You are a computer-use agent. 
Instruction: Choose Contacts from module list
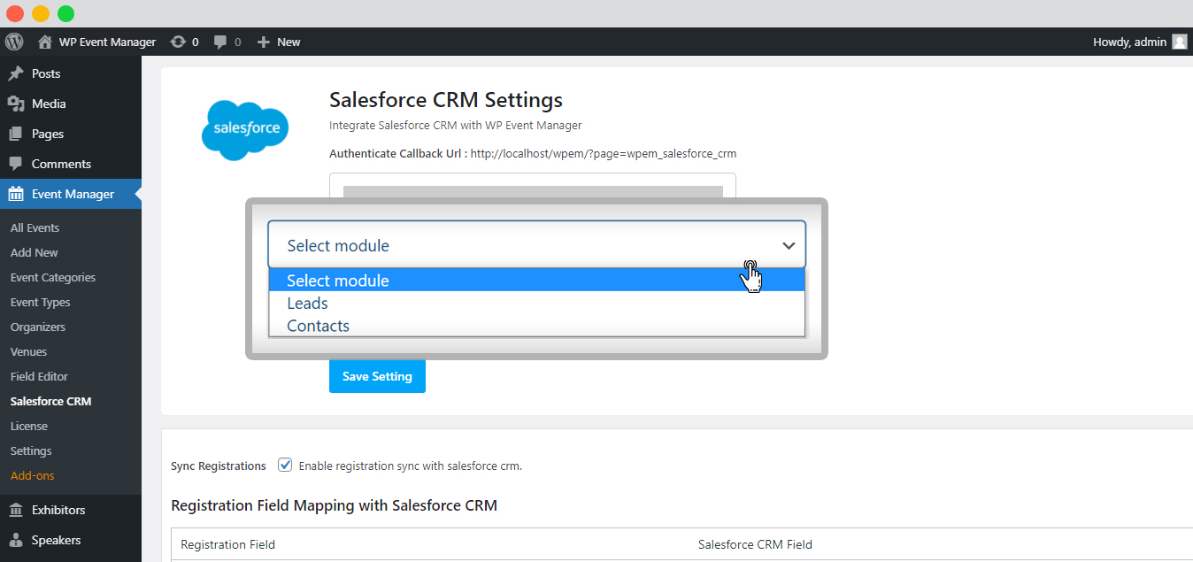click(x=536, y=326)
